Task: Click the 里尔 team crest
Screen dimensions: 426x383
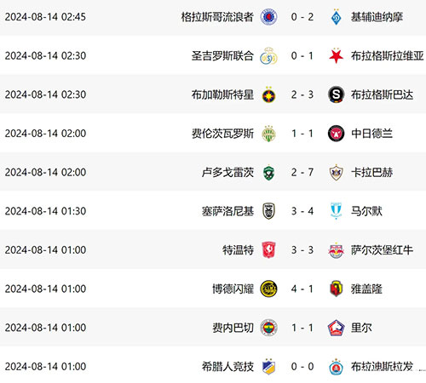Action: click(336, 328)
